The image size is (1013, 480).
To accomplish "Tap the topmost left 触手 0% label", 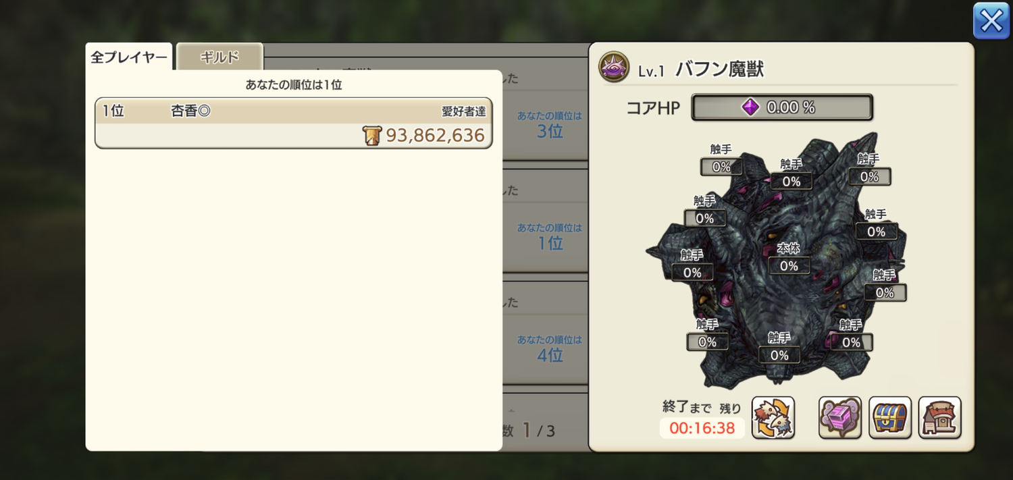I will click(x=721, y=159).
